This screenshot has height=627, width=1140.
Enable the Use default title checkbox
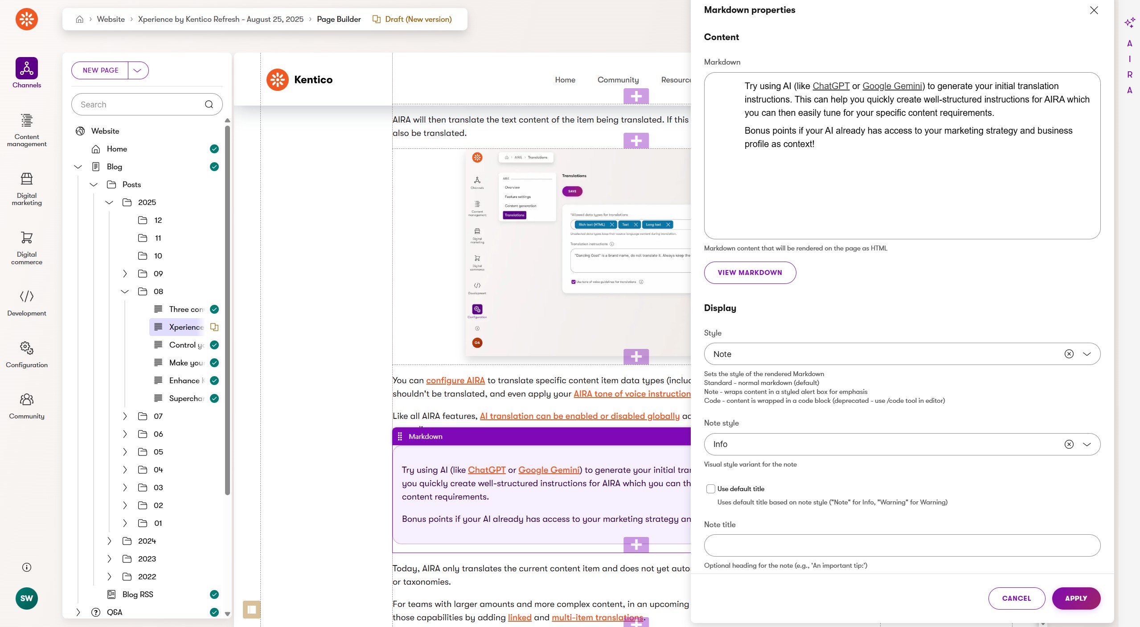711,489
